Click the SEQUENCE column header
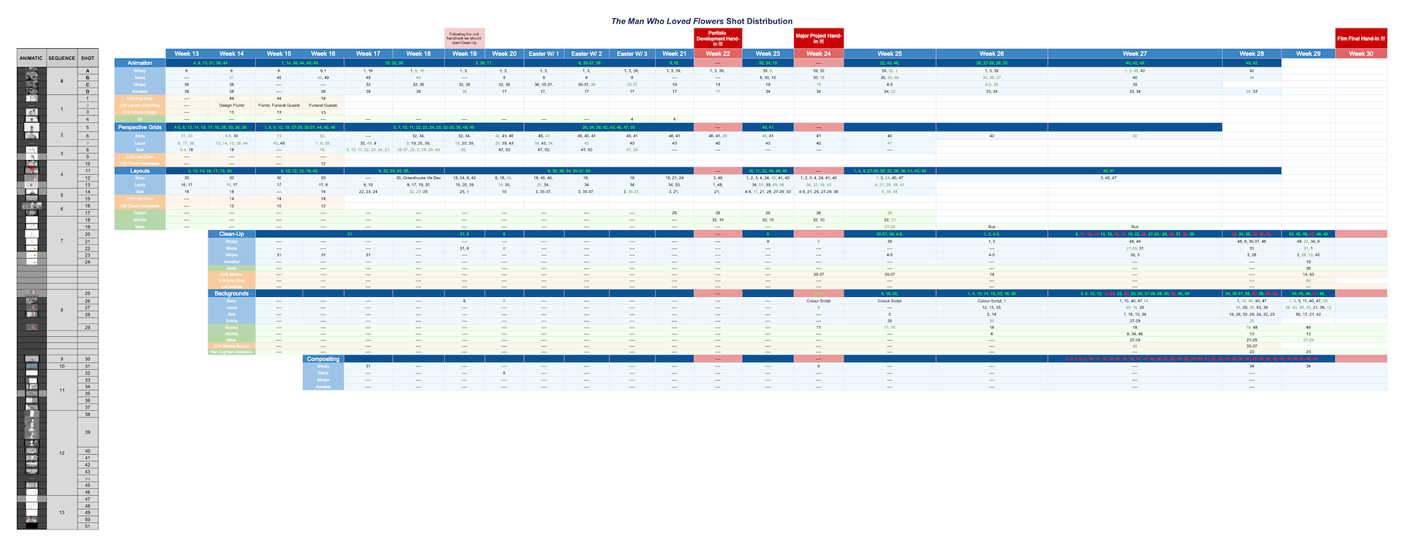1405x544 pixels. coord(61,58)
